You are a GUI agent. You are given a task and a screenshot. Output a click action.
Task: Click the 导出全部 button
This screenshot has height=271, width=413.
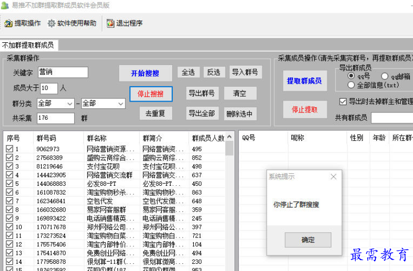tap(202, 114)
